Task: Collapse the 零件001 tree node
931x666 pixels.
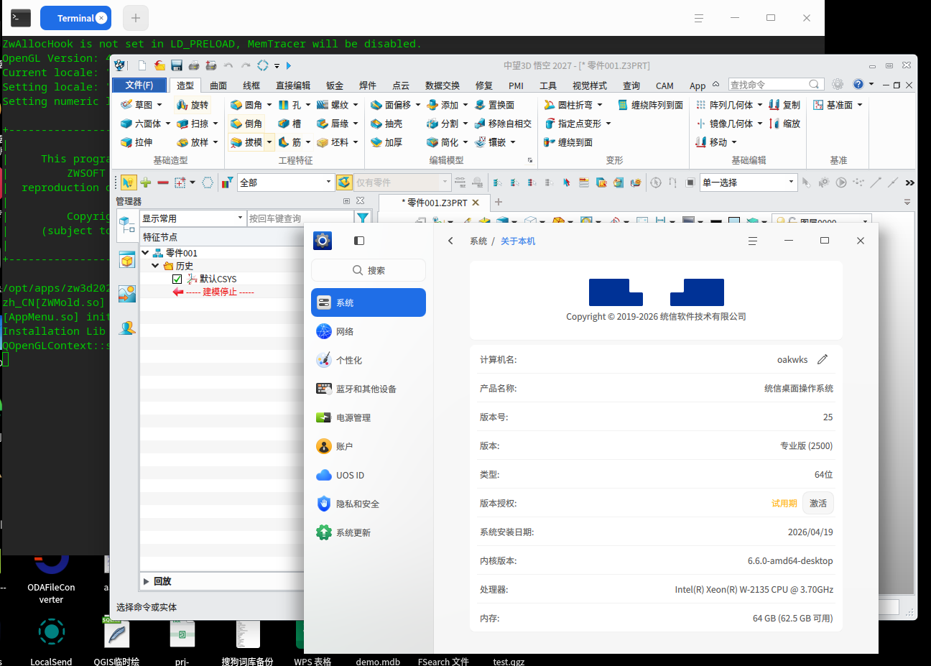Action: 145,253
